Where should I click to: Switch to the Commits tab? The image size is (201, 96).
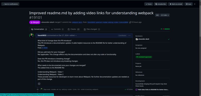(57, 29)
